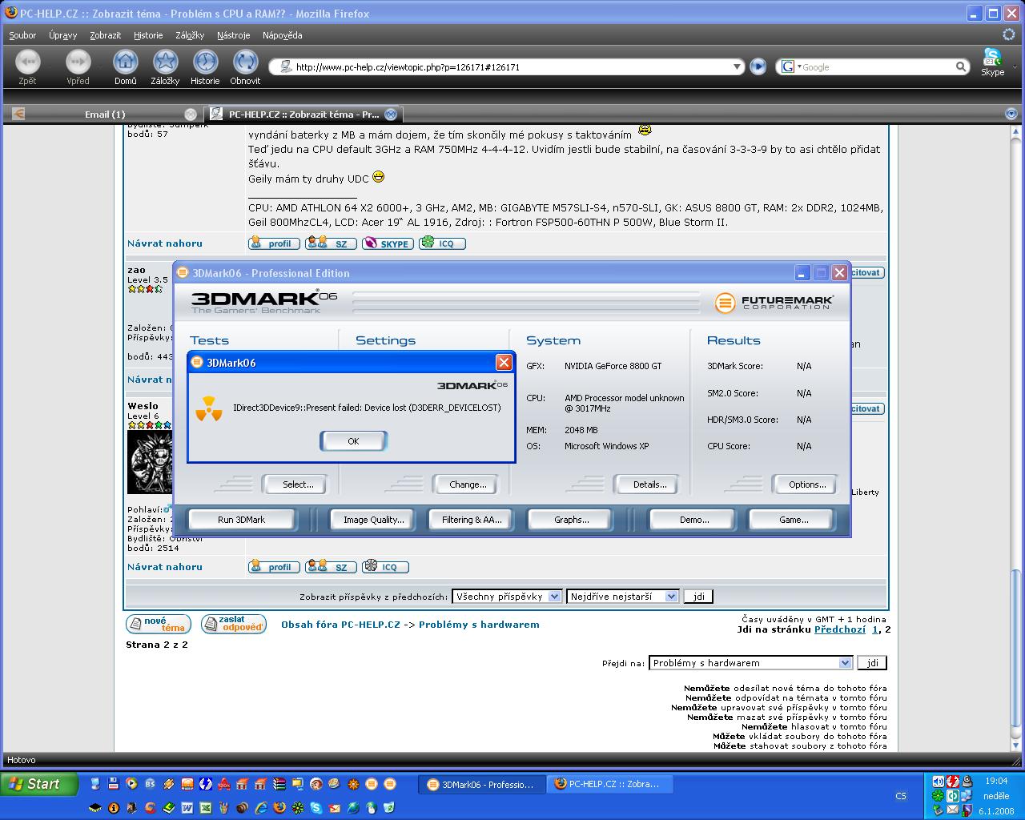Viewport: 1025px width, 820px height.
Task: Click the Run 3DMark button
Action: (x=241, y=520)
